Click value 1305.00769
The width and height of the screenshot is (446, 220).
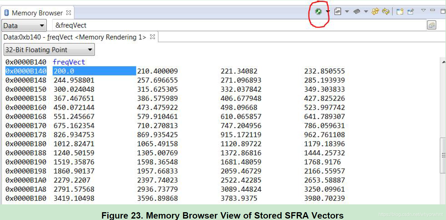tap(157, 153)
